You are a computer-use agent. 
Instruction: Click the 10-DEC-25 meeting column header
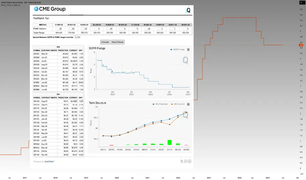point(84,25)
